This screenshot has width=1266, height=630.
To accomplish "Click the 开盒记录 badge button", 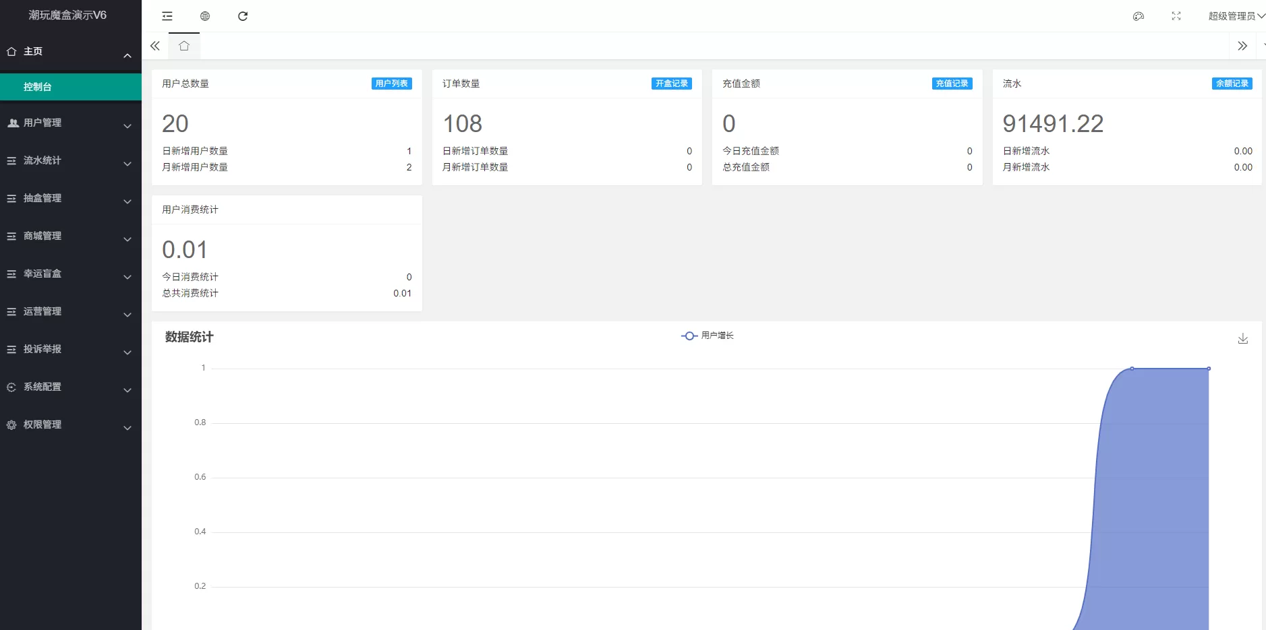I will coord(671,84).
